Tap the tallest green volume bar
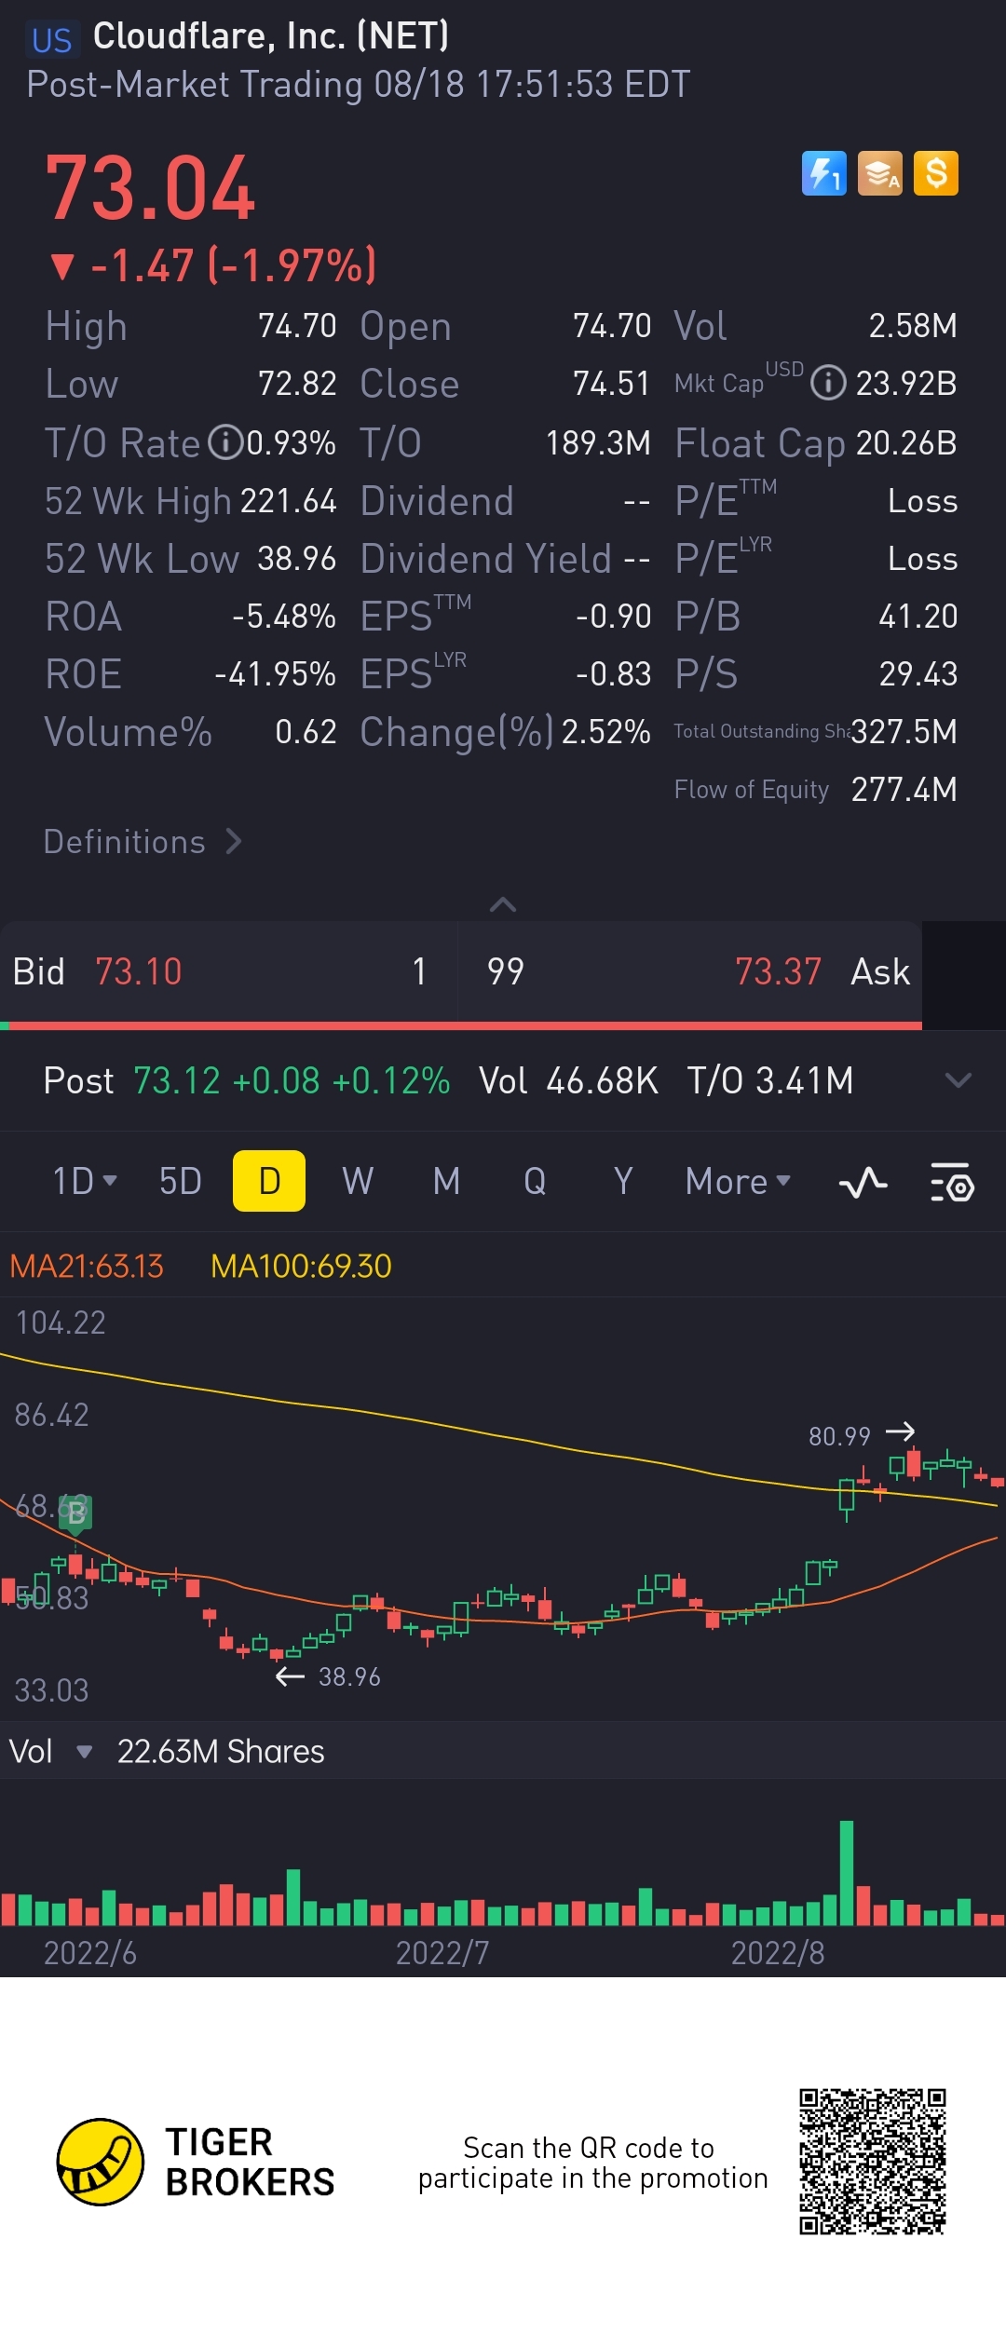The width and height of the screenshot is (1006, 2347). 847,1872
